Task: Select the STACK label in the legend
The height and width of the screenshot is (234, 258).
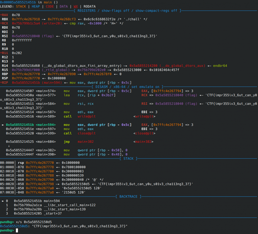Action: coord(21,6)
